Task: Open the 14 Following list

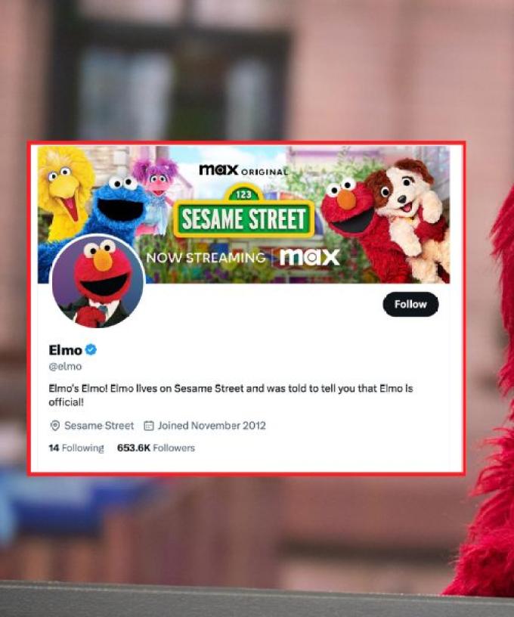Action: click(x=76, y=448)
